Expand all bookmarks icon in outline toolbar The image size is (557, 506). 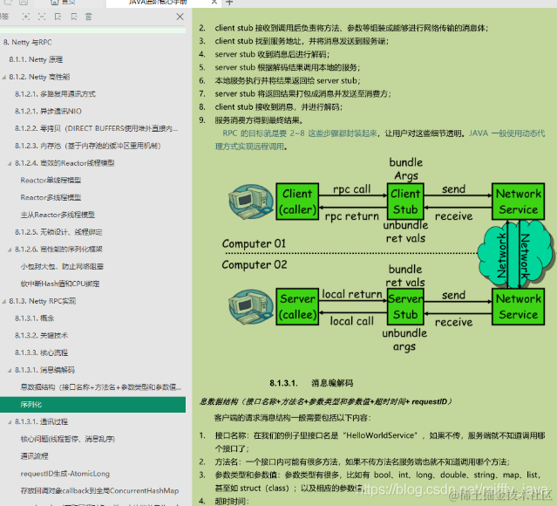point(26,17)
